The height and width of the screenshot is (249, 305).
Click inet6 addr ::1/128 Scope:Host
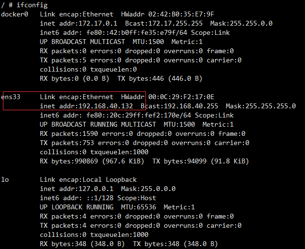98,198
